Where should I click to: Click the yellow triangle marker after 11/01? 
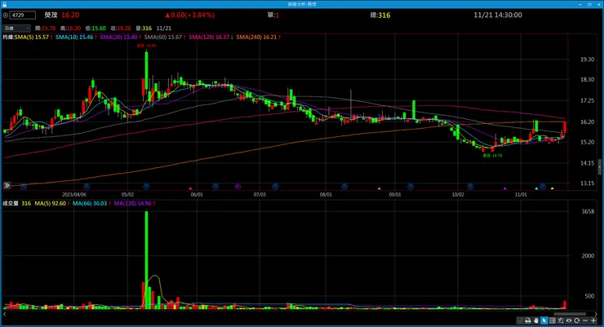pos(552,188)
